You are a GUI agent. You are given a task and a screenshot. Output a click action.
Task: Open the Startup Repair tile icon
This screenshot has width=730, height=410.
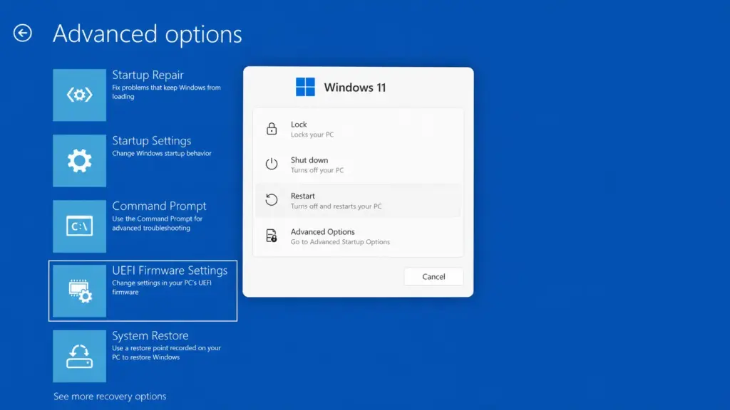(x=80, y=95)
